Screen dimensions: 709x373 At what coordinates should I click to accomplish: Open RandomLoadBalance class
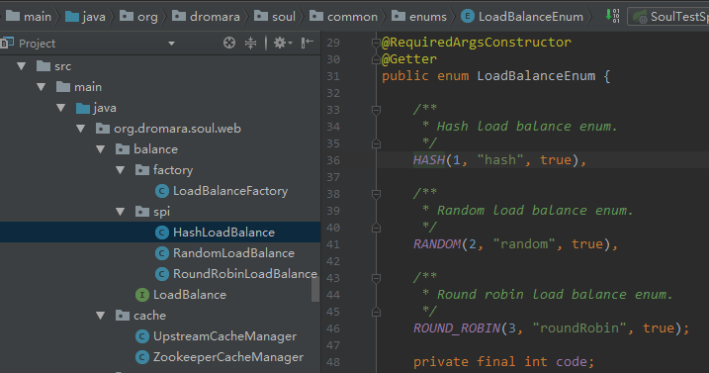pos(233,253)
